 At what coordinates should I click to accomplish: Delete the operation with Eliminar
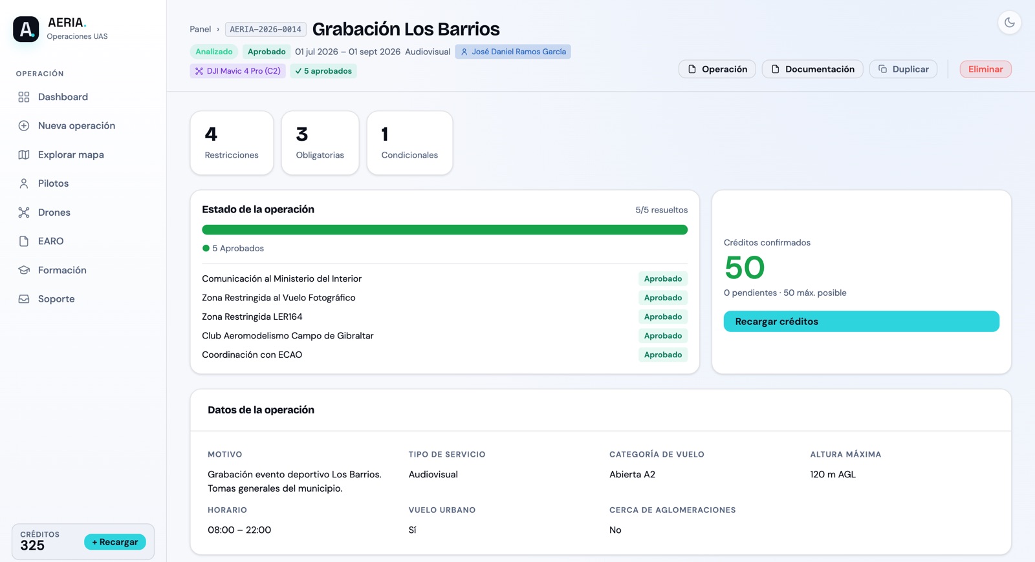tap(985, 69)
